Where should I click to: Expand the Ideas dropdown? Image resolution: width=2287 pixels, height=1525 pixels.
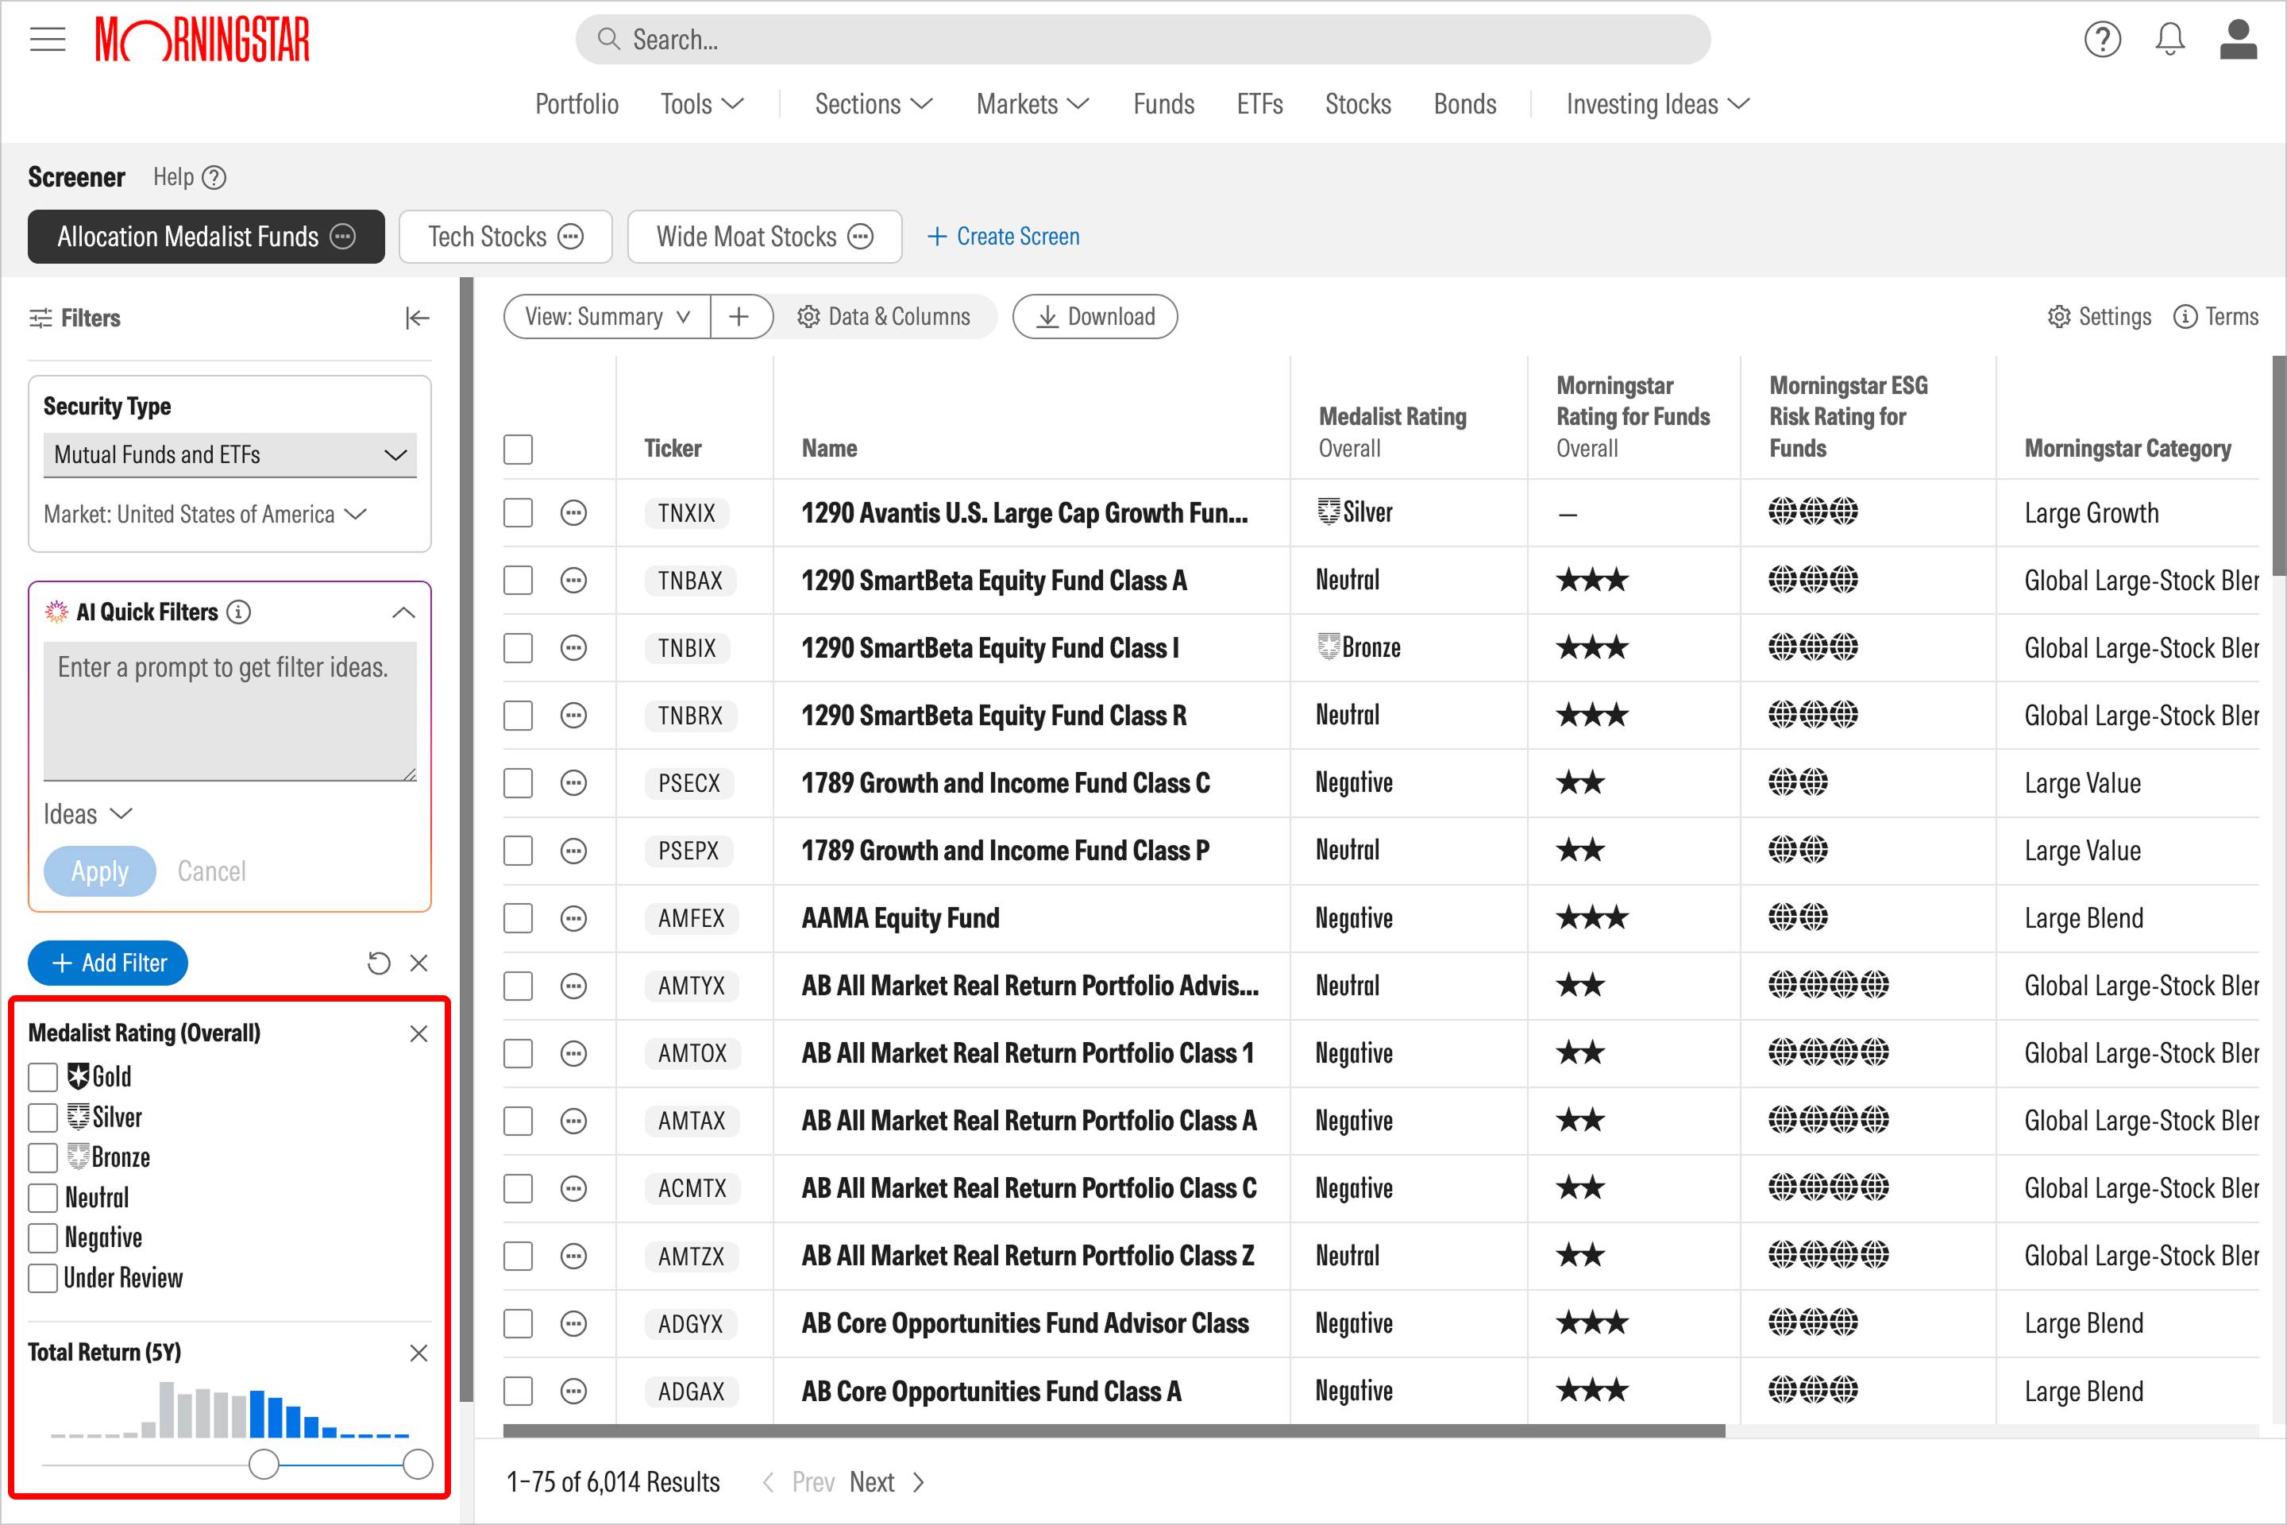tap(87, 814)
